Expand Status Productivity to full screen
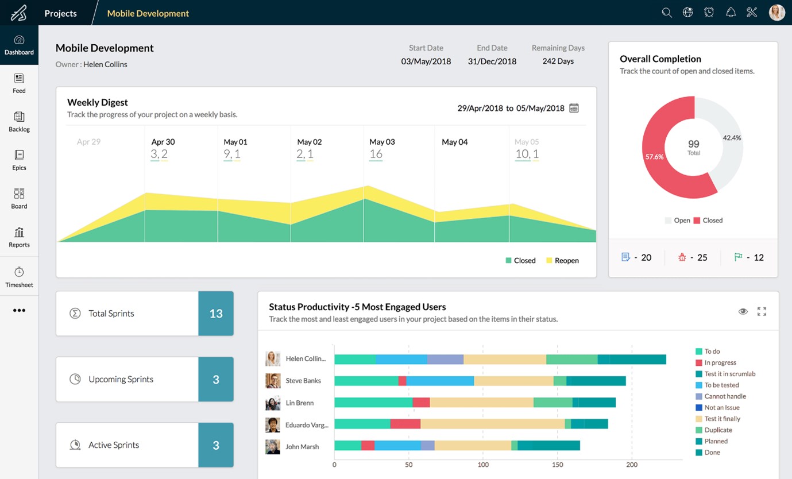 pos(762,311)
